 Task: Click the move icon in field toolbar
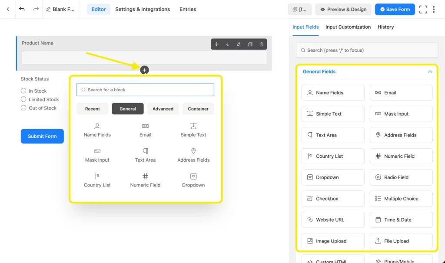216,44
